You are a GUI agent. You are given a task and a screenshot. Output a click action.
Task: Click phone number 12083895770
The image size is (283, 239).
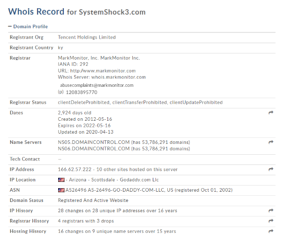coord(82,93)
